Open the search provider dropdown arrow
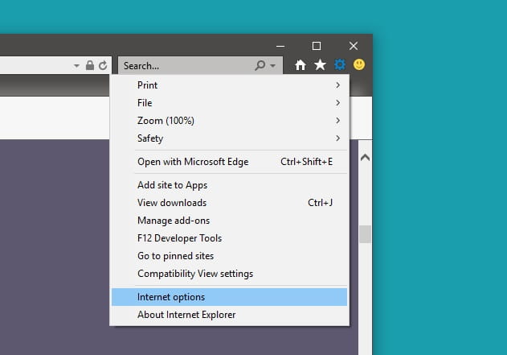The width and height of the screenshot is (507, 355). [273, 66]
